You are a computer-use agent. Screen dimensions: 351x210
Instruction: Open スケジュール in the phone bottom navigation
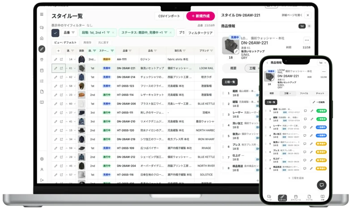point(295,198)
